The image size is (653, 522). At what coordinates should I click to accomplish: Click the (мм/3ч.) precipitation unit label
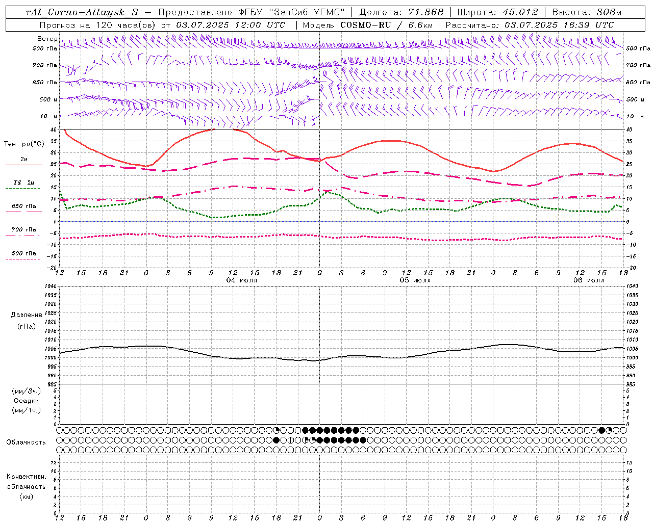(x=27, y=391)
